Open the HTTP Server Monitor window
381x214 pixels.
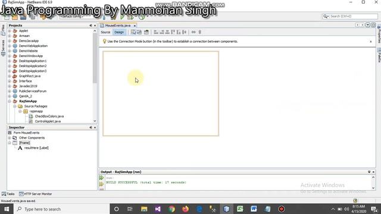click(x=36, y=194)
